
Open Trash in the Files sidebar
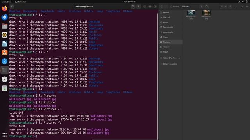(x=171, y=52)
